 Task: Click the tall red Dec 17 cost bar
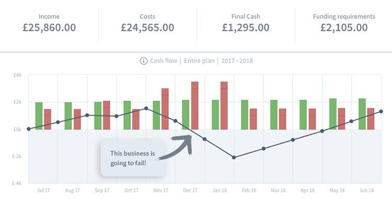pyautogui.click(x=195, y=105)
